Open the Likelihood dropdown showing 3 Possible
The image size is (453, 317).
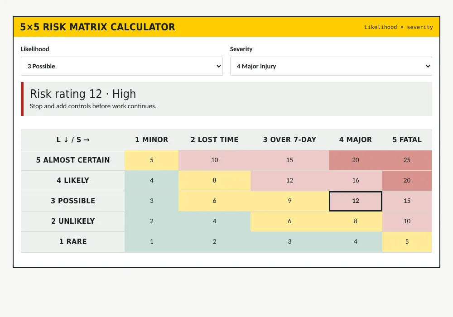[121, 66]
